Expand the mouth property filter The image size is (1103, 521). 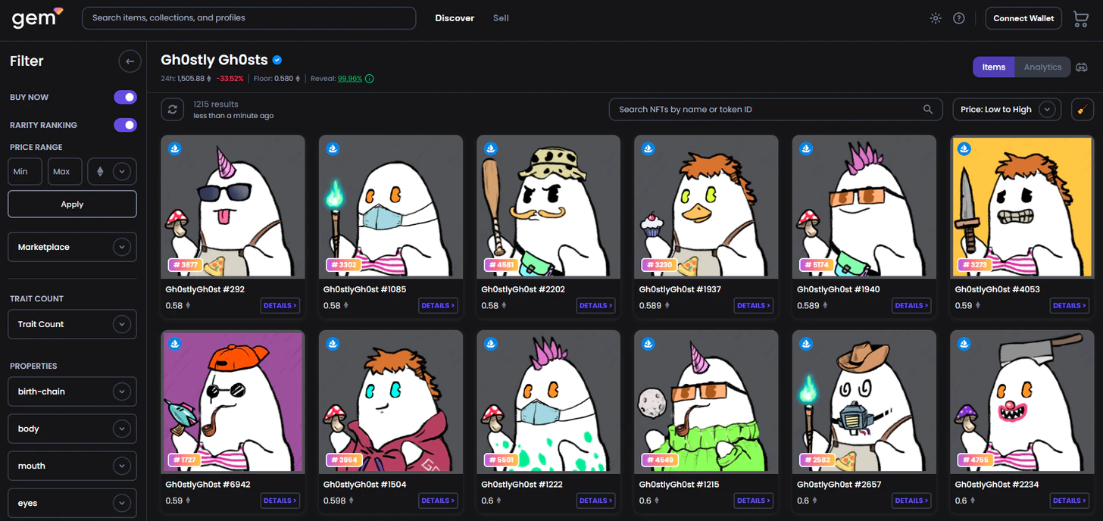[x=72, y=466]
